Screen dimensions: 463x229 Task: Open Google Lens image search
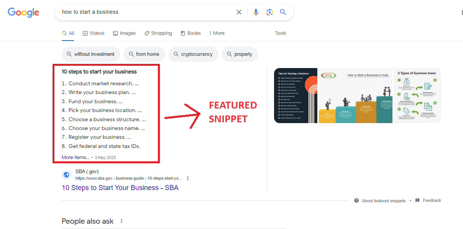point(270,12)
